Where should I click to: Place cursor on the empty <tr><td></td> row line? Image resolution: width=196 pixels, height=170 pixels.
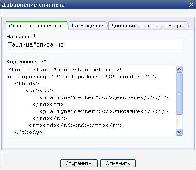point(76,125)
